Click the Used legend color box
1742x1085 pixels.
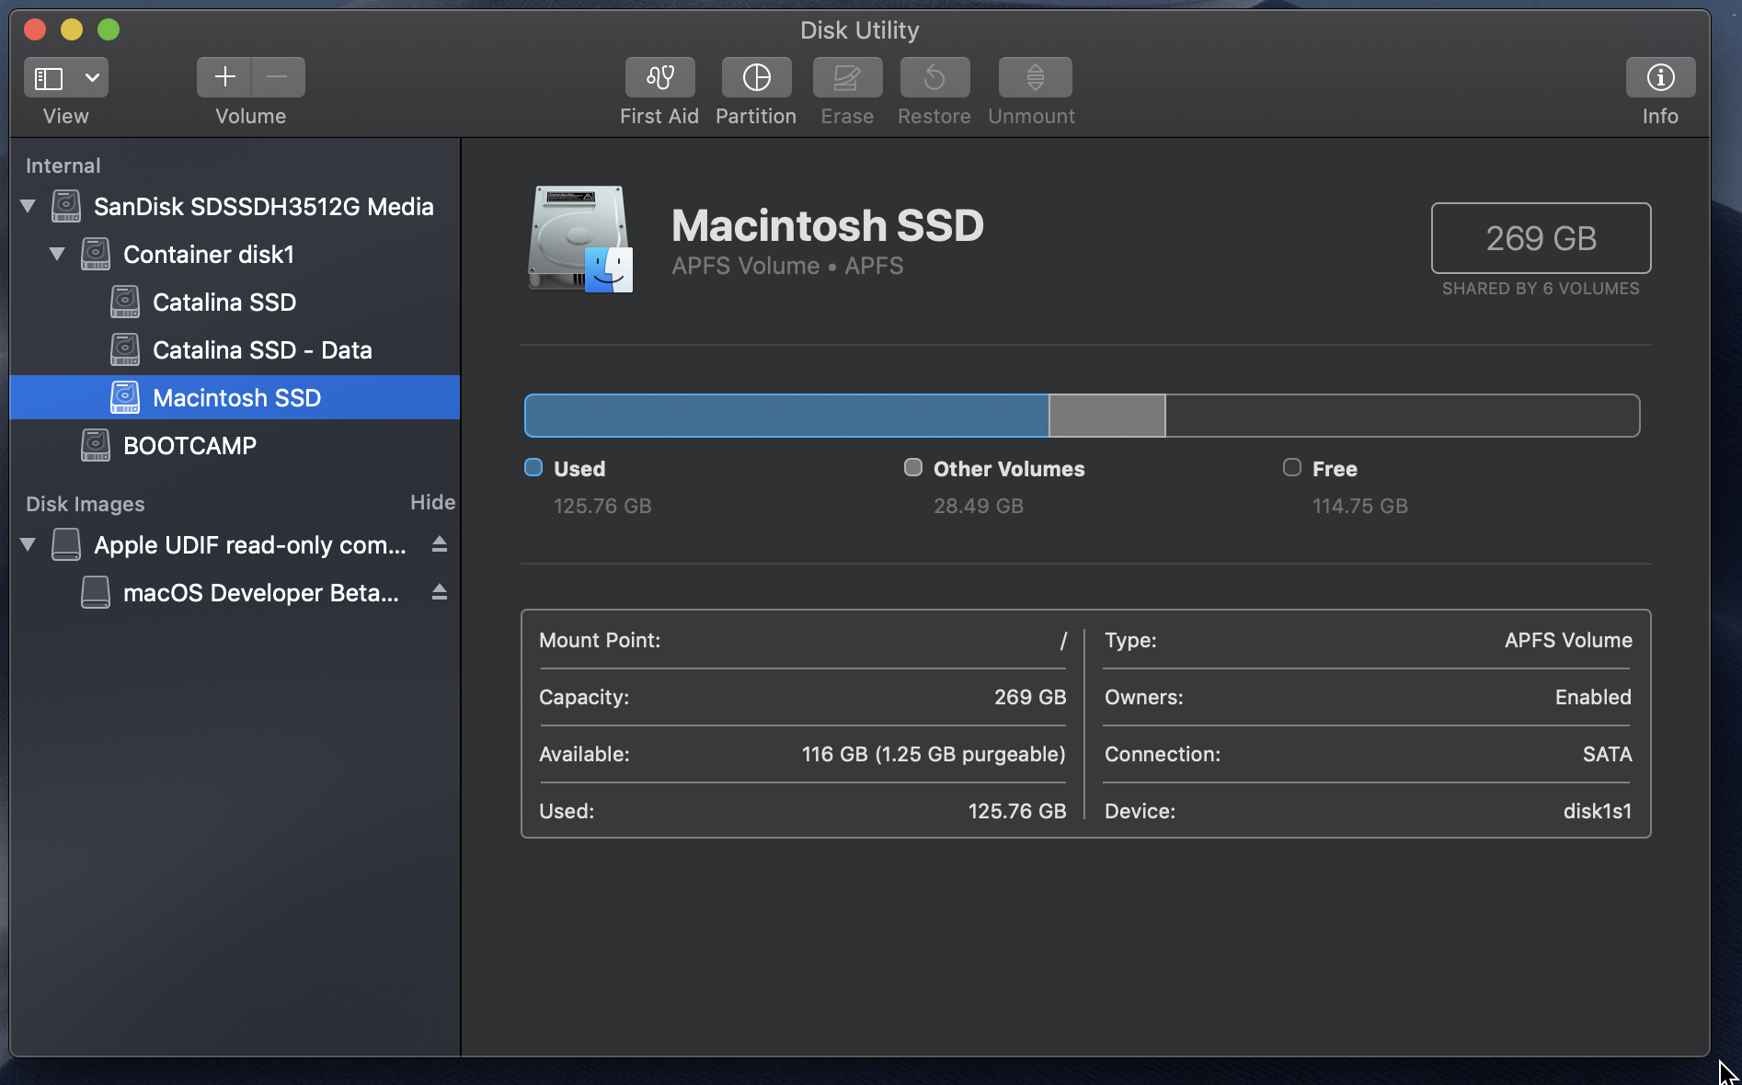click(x=533, y=467)
